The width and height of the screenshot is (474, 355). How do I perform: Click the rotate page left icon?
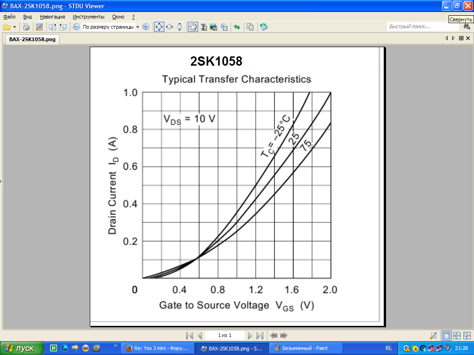[63, 27]
